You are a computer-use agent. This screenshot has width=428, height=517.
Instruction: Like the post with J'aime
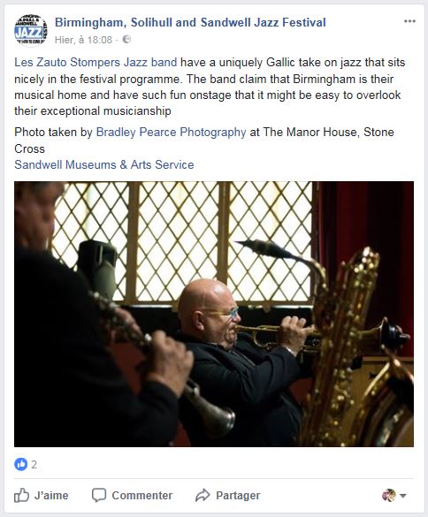click(x=42, y=495)
